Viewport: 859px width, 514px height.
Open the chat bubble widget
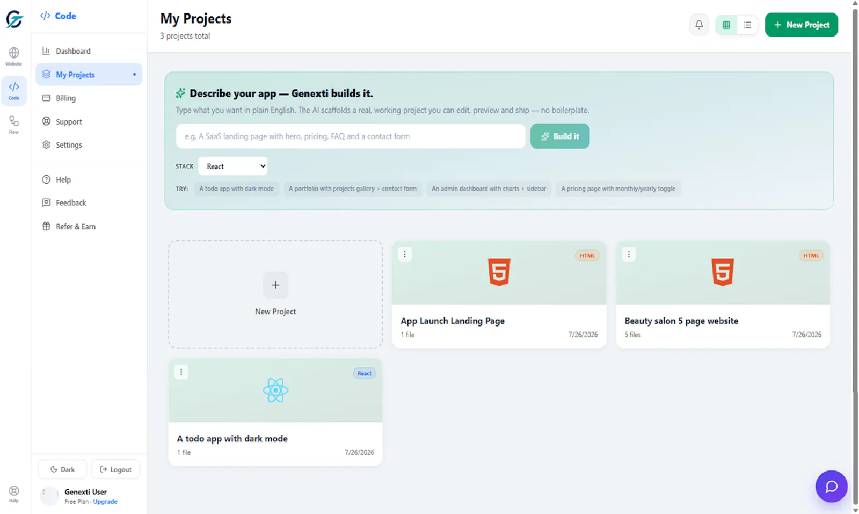coord(831,487)
